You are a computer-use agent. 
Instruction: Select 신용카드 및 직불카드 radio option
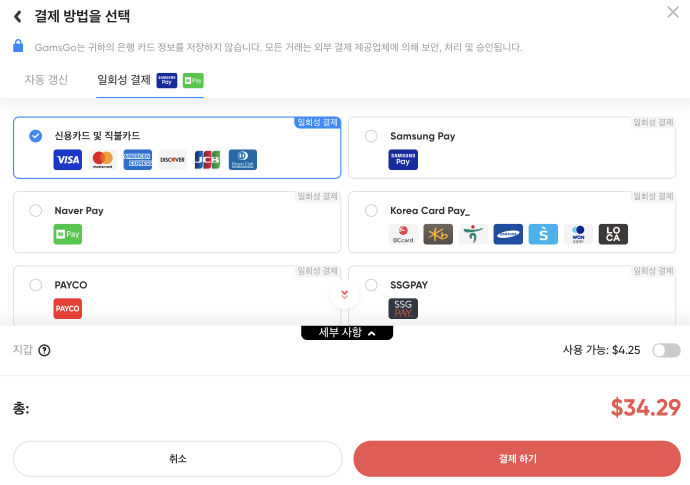[x=35, y=136]
